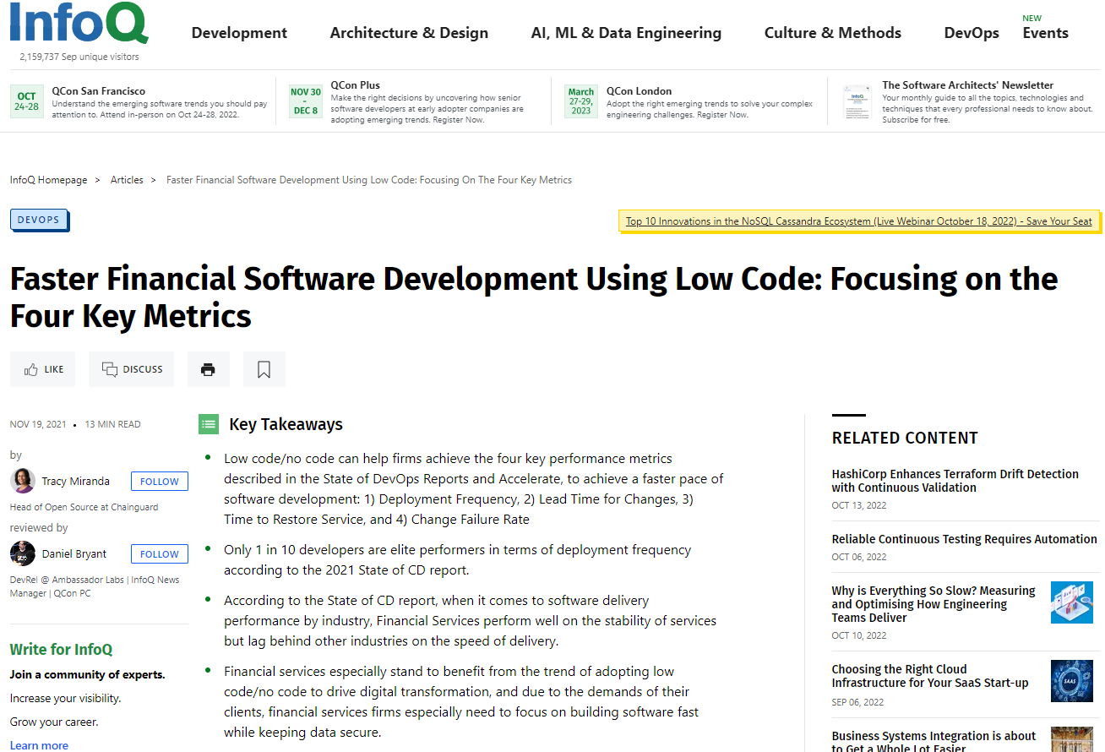Click the RELATED CONTENT heading
The height and width of the screenshot is (752, 1105).
[x=905, y=438]
